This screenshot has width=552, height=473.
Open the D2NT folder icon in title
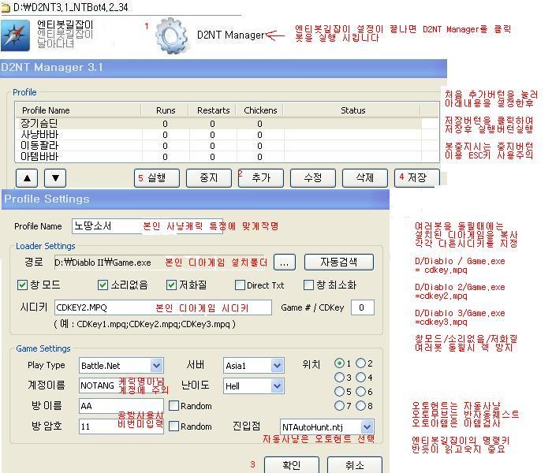click(6, 7)
